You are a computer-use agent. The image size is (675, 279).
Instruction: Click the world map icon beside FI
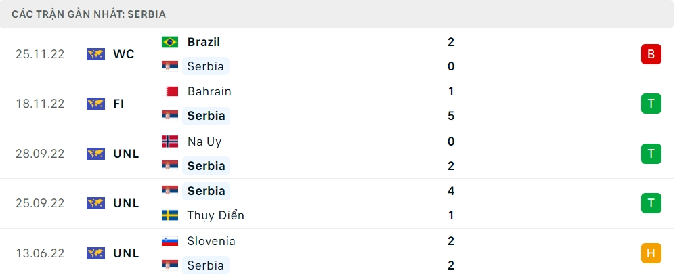tap(95, 104)
